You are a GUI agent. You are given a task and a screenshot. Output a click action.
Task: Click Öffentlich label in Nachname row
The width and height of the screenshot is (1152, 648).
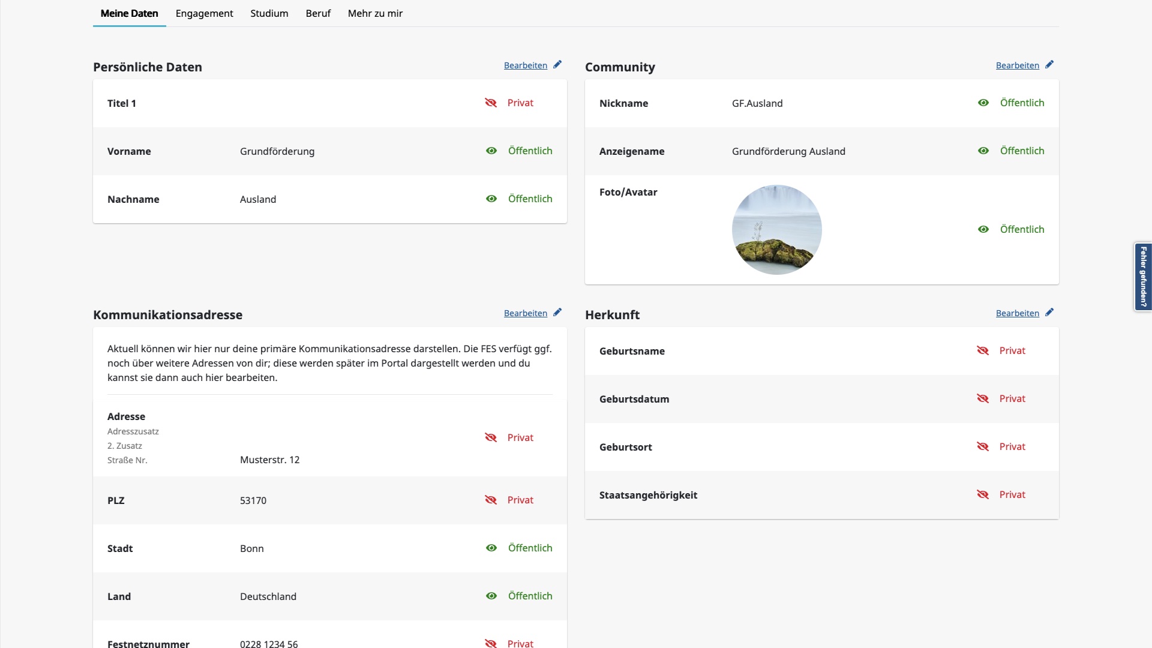pyautogui.click(x=530, y=199)
